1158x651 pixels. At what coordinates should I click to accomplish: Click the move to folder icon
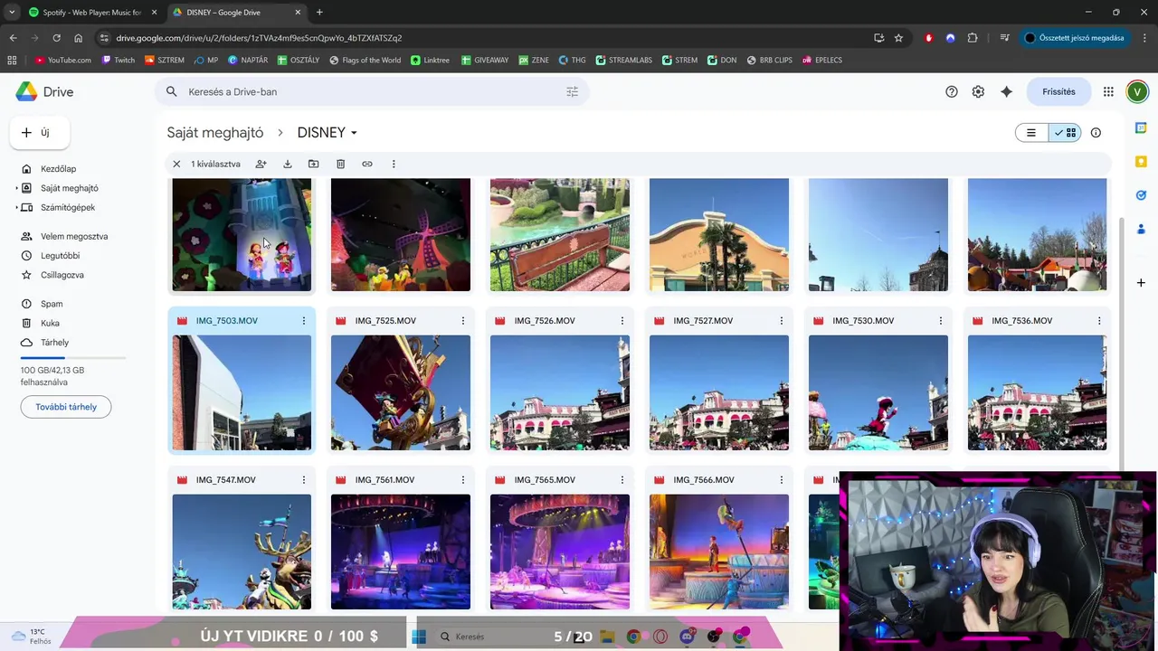pos(313,164)
